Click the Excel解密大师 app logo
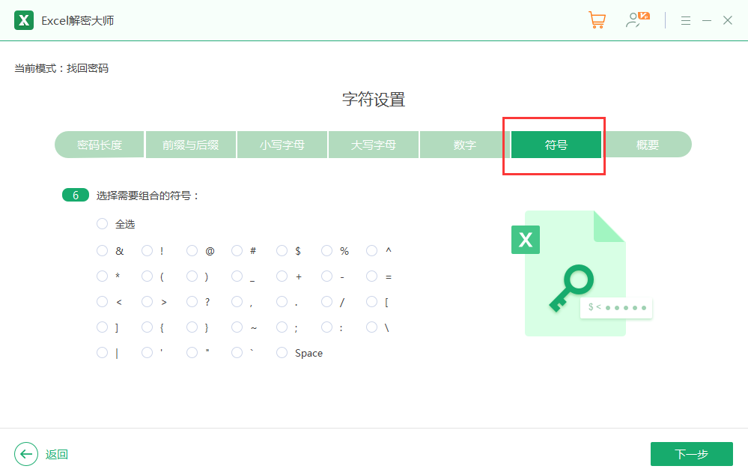This screenshot has width=748, height=475. (x=24, y=20)
